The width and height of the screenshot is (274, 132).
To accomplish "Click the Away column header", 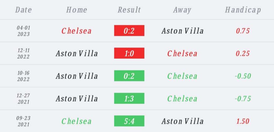I will click(182, 10).
